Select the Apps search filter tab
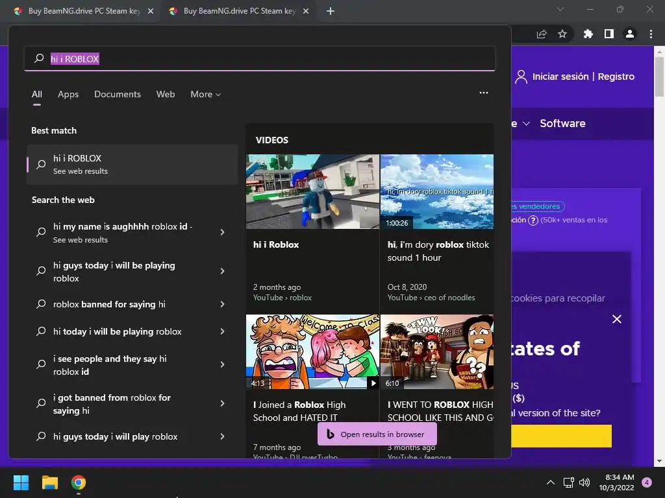The height and width of the screenshot is (498, 665). (x=68, y=95)
